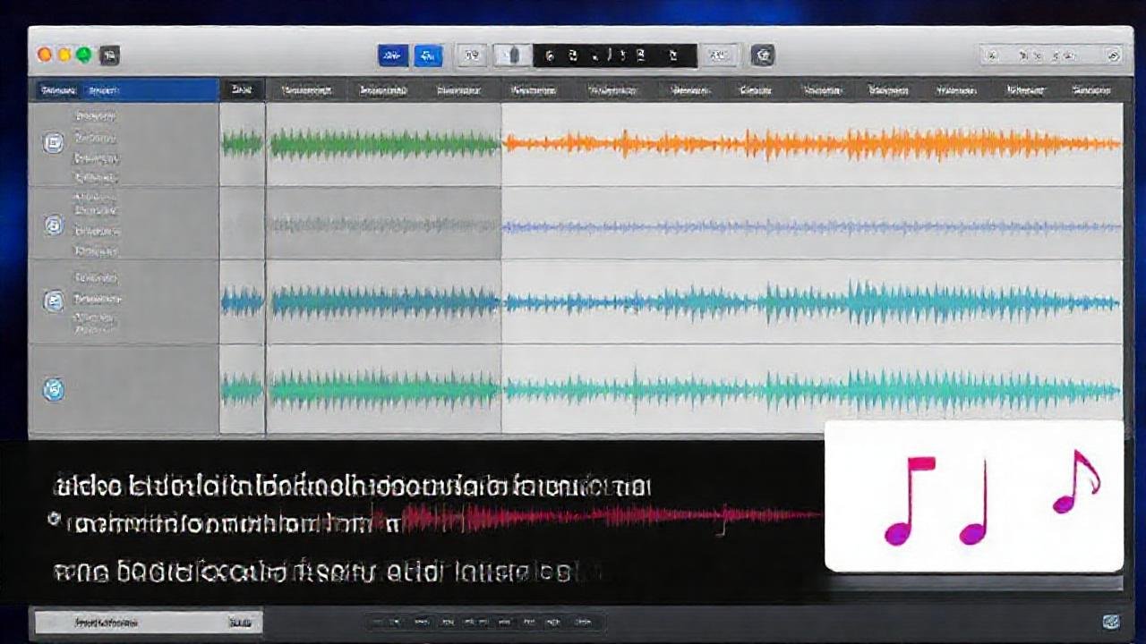Viewport: 1146px width, 644px height.
Task: Enable the count-in toggle near the LCD
Action: pos(473,55)
